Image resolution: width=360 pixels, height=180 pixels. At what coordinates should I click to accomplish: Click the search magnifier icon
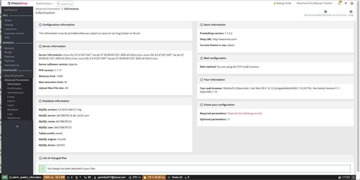tap(59, 4)
